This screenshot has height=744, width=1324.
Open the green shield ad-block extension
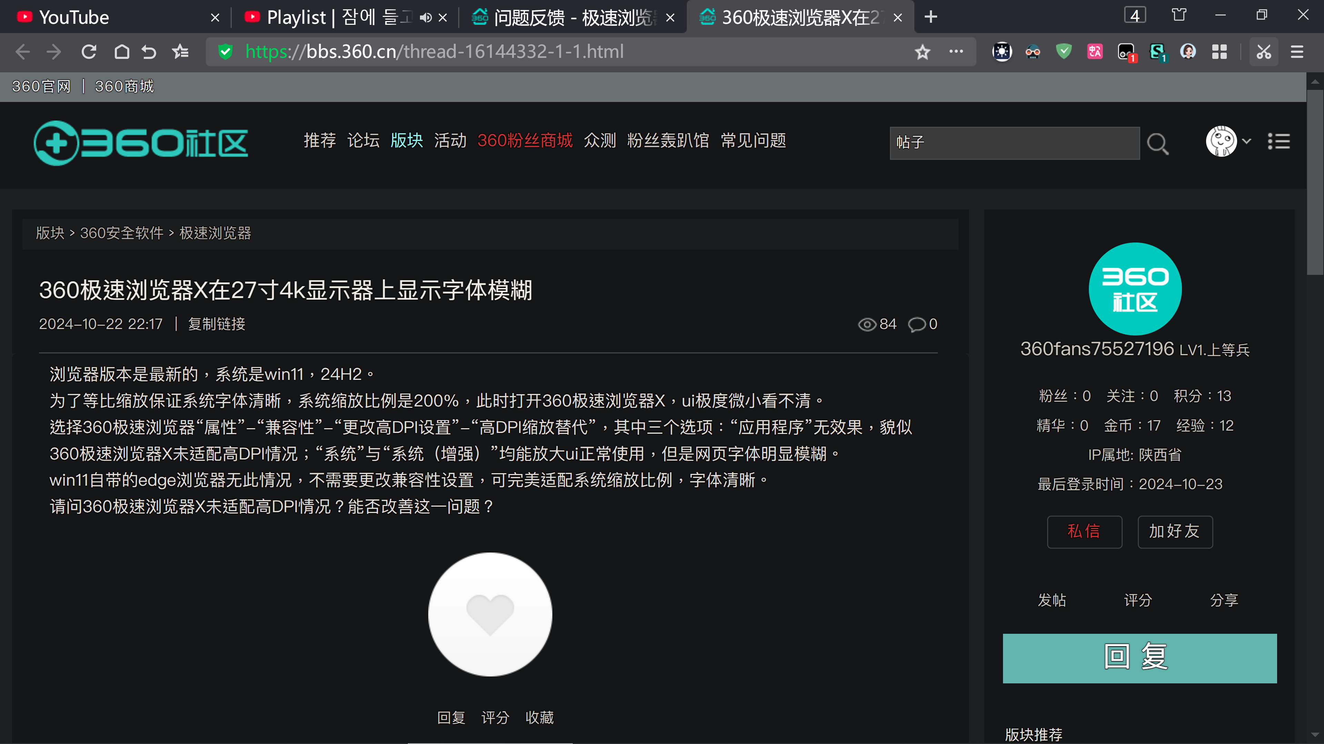pos(1064,51)
